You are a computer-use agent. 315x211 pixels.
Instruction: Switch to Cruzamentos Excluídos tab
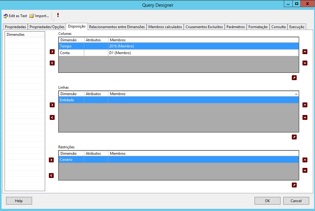tap(204, 27)
